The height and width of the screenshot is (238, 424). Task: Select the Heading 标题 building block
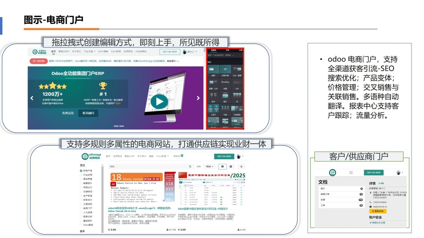pos(225,84)
